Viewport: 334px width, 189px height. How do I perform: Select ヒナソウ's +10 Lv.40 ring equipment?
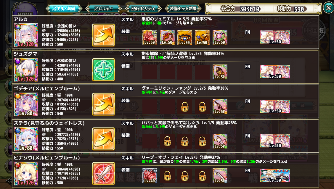[150, 176]
